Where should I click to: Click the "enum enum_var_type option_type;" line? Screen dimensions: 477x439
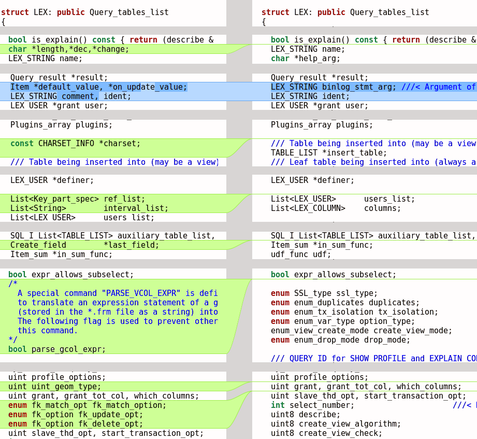tap(343, 321)
